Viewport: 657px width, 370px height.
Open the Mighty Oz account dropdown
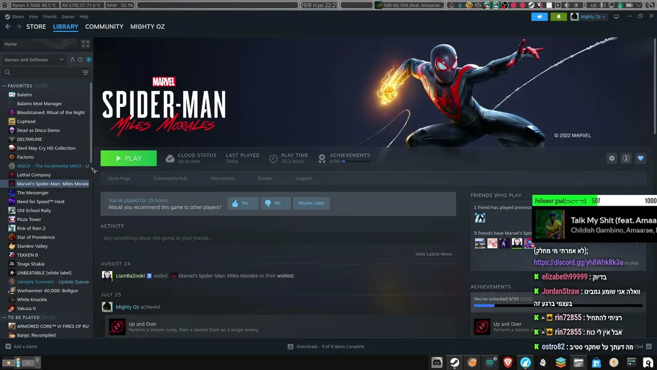tap(588, 16)
